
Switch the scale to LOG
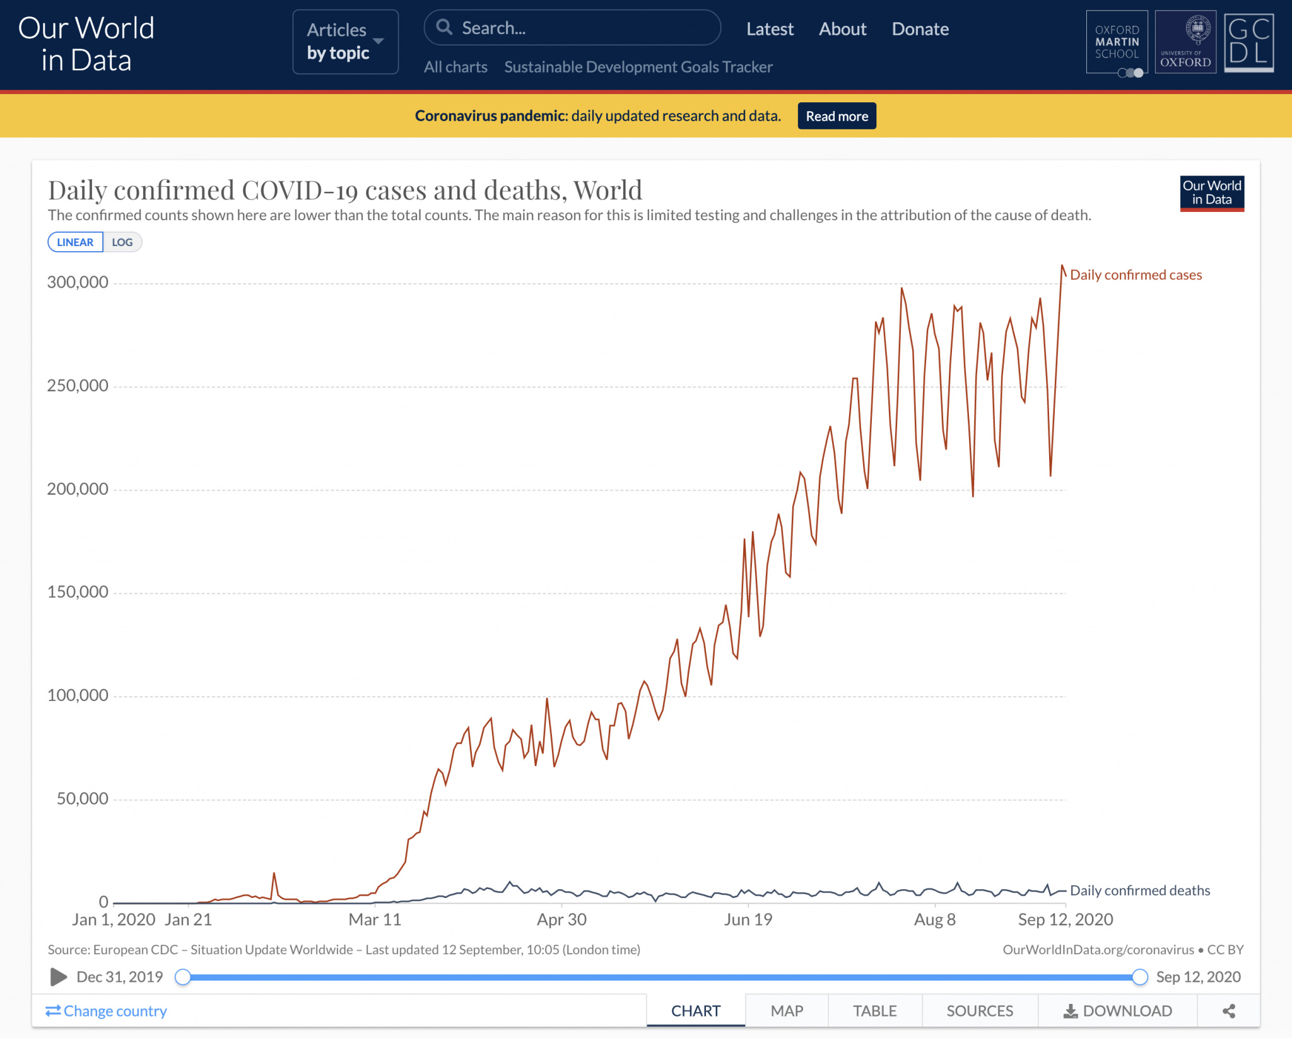[x=122, y=242]
